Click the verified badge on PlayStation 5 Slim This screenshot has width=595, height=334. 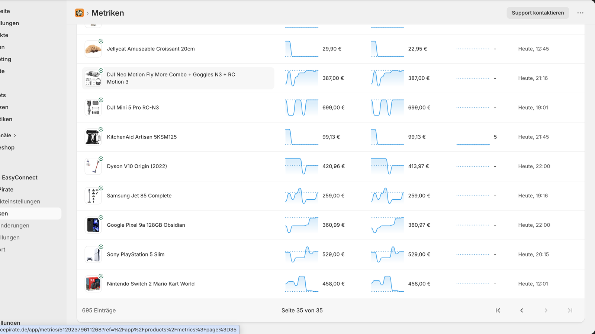coord(101,246)
